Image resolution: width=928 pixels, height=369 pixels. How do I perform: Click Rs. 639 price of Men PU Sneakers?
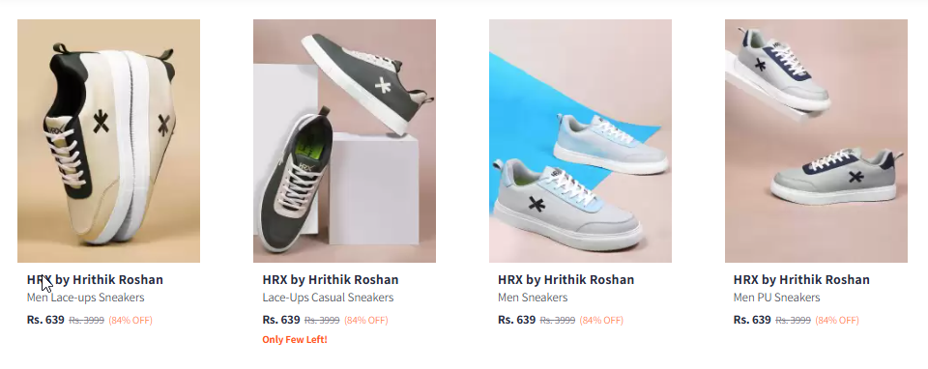[x=752, y=320]
